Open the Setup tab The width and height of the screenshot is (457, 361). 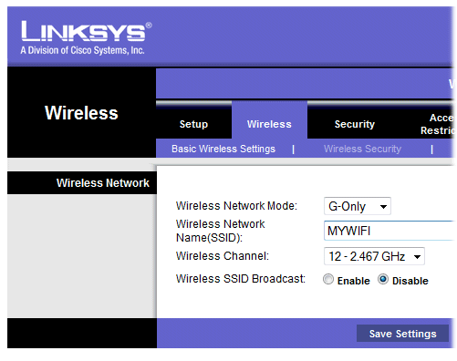[193, 124]
